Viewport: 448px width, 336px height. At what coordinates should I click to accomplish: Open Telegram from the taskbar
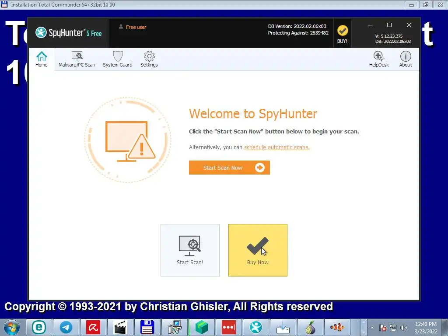click(66, 327)
